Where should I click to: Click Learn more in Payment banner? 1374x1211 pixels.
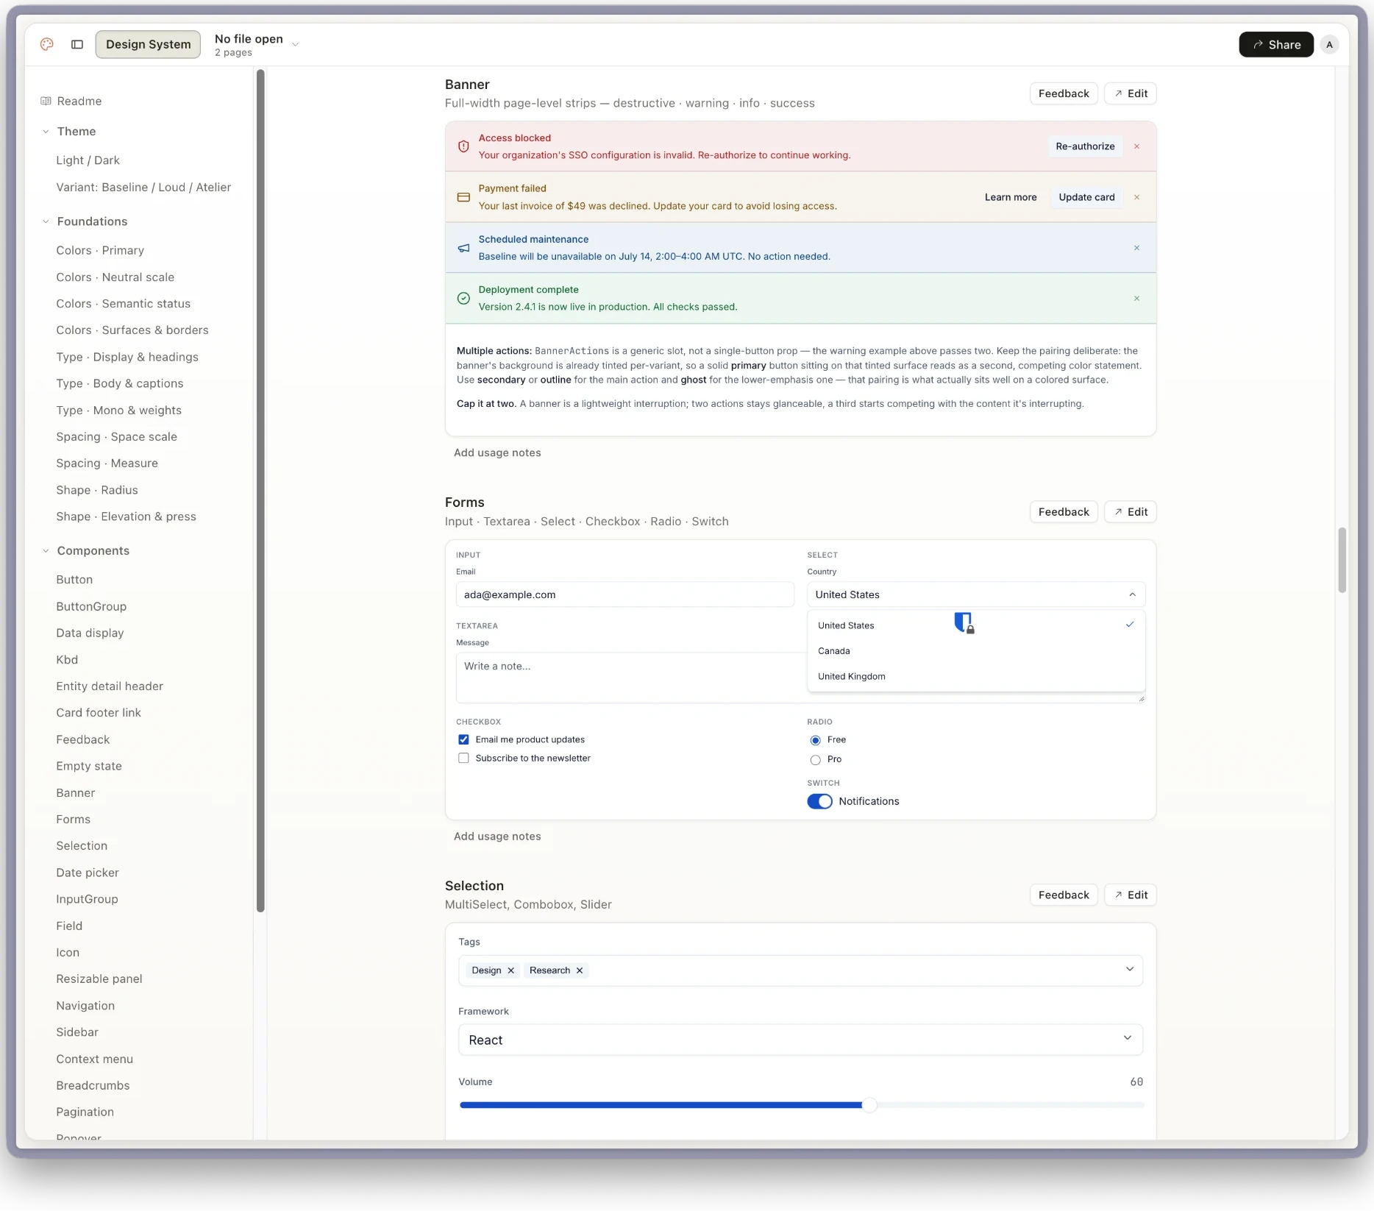1011,197
